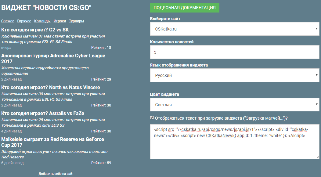Open the Выберите сайт dropdown showing CSKatka.ru

[x=235, y=29]
